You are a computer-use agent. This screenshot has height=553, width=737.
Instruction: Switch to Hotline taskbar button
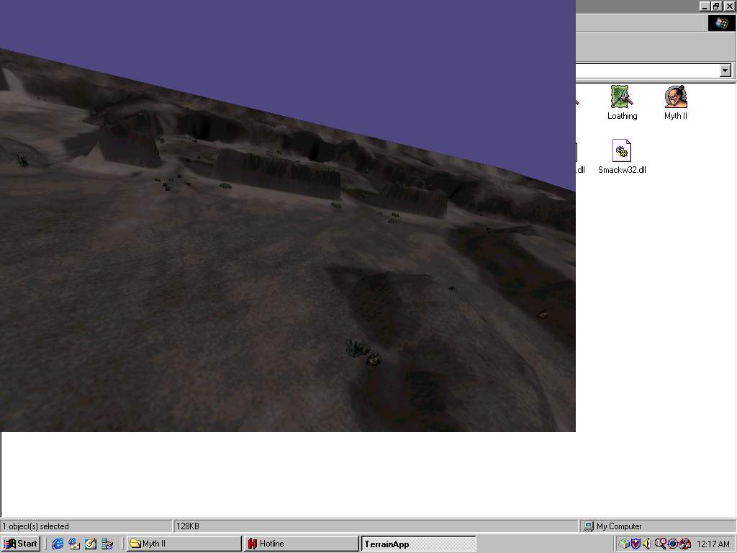301,544
